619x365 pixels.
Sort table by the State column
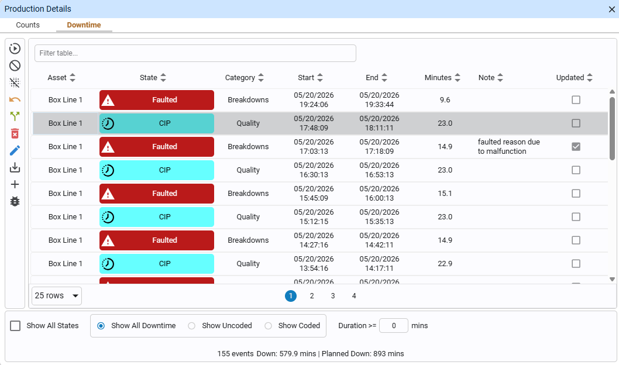click(x=153, y=78)
